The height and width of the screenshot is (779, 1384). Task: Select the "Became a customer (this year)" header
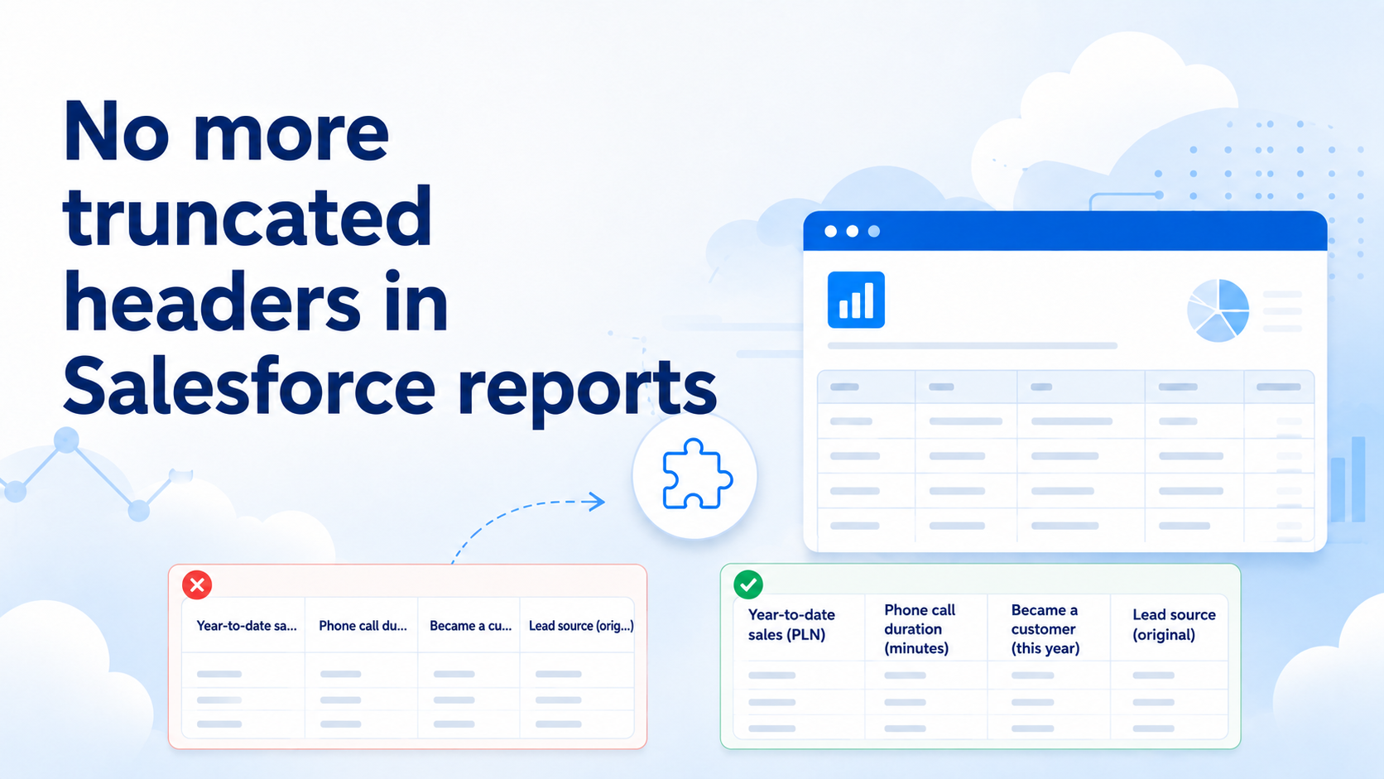point(1045,629)
